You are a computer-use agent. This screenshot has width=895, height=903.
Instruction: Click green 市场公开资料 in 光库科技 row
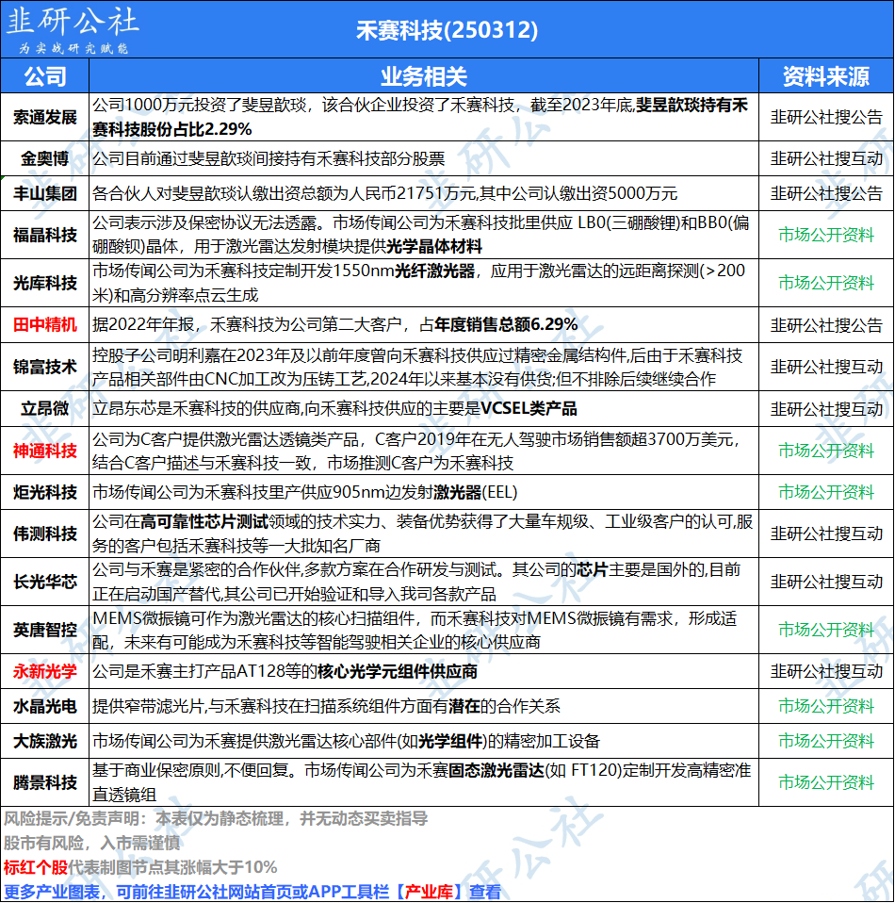point(826,283)
